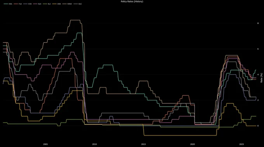The image size is (264, 147).
Task: Click the Rate (%) axis title
Action: 261,78
